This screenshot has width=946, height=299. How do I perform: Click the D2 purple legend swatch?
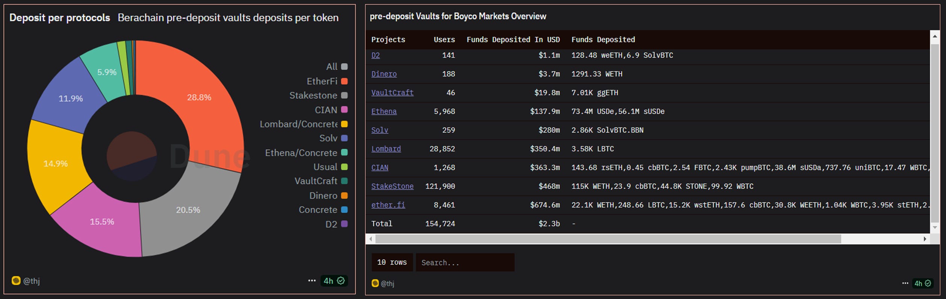344,224
